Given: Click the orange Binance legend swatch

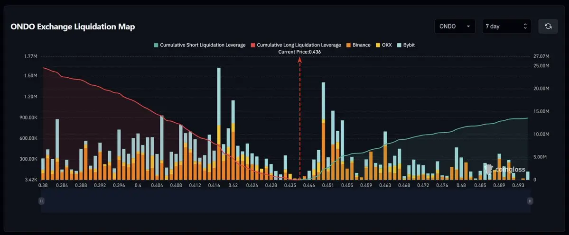Looking at the screenshot, I should [348, 45].
